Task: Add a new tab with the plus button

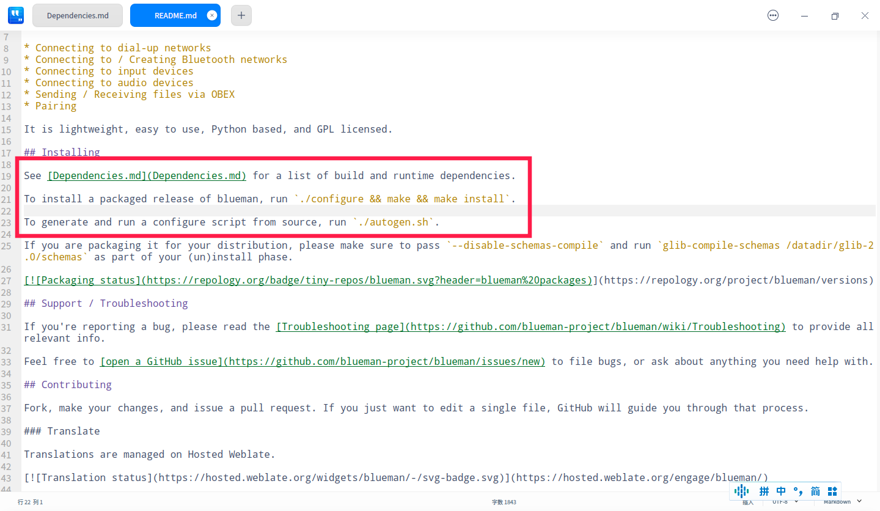Action: (241, 15)
